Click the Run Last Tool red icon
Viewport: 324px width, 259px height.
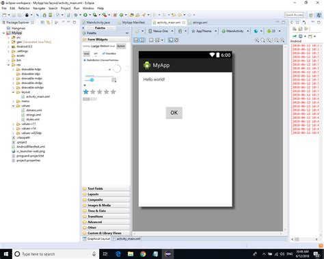(105, 15)
